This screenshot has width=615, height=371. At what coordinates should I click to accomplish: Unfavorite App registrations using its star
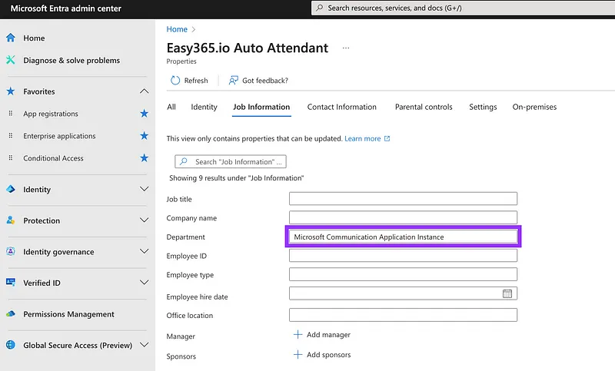(x=144, y=114)
